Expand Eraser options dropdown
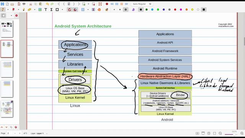This screenshot has height=138, width=245. point(18,10)
